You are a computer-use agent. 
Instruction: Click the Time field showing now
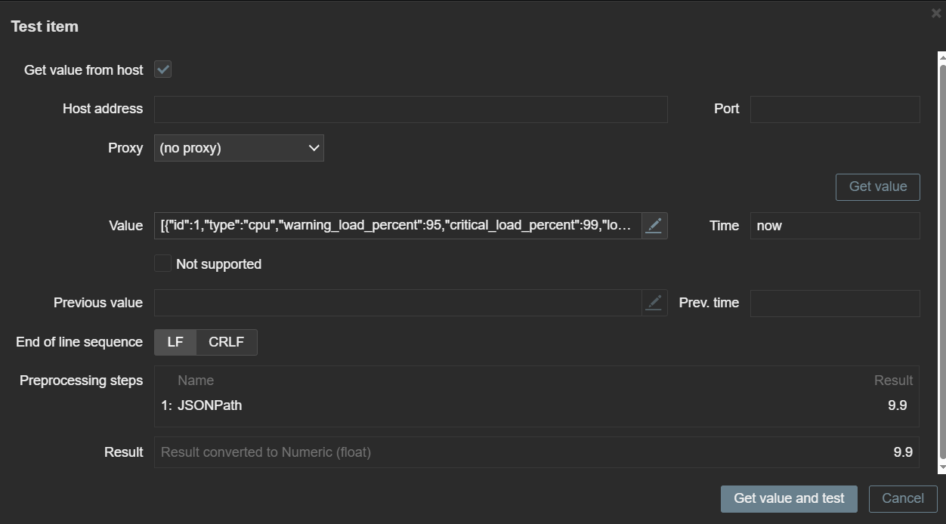pos(834,226)
